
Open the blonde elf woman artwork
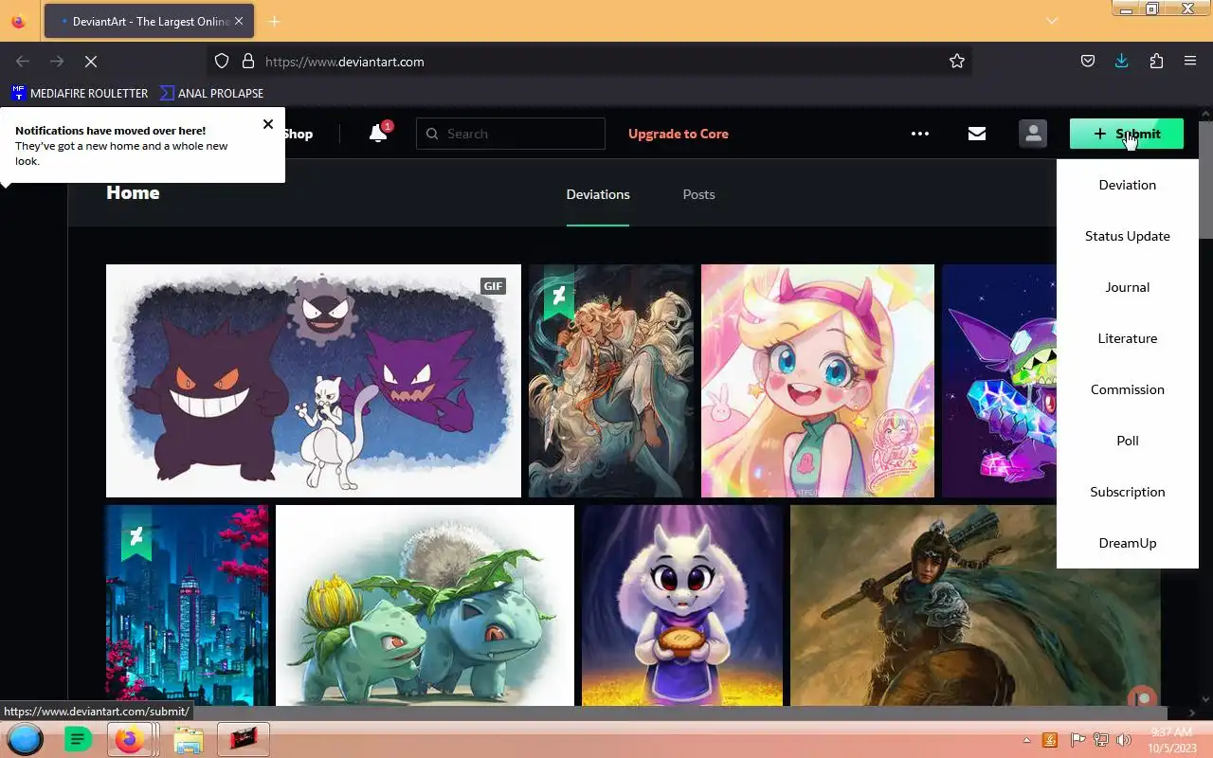611,381
